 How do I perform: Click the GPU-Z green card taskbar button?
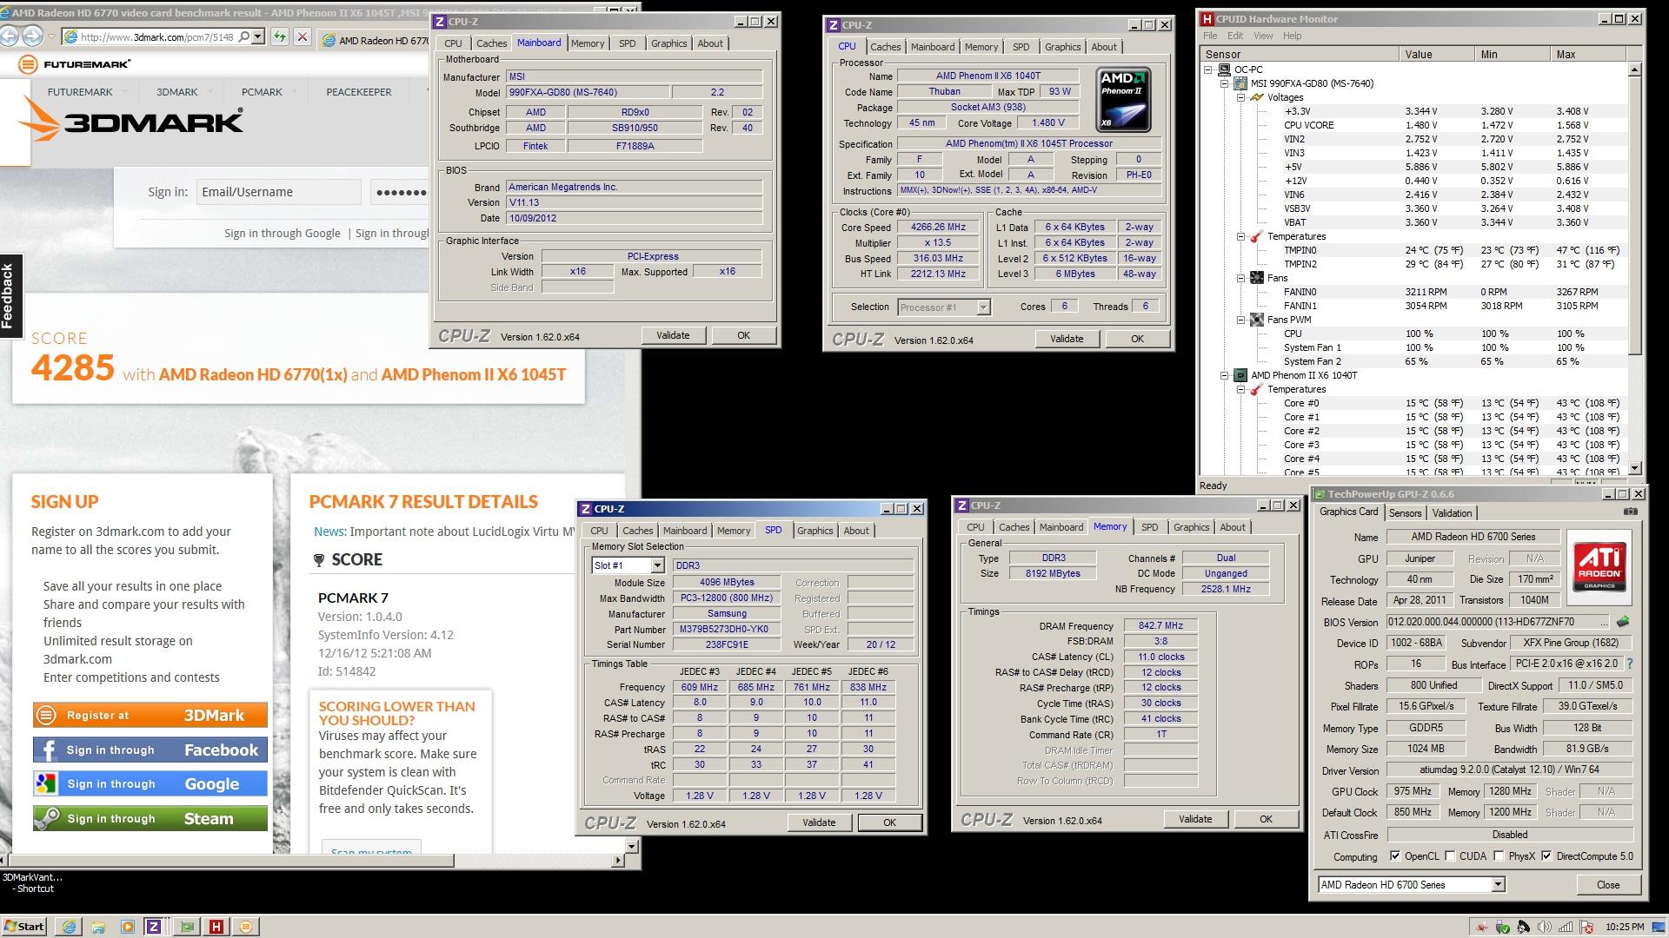point(186,927)
